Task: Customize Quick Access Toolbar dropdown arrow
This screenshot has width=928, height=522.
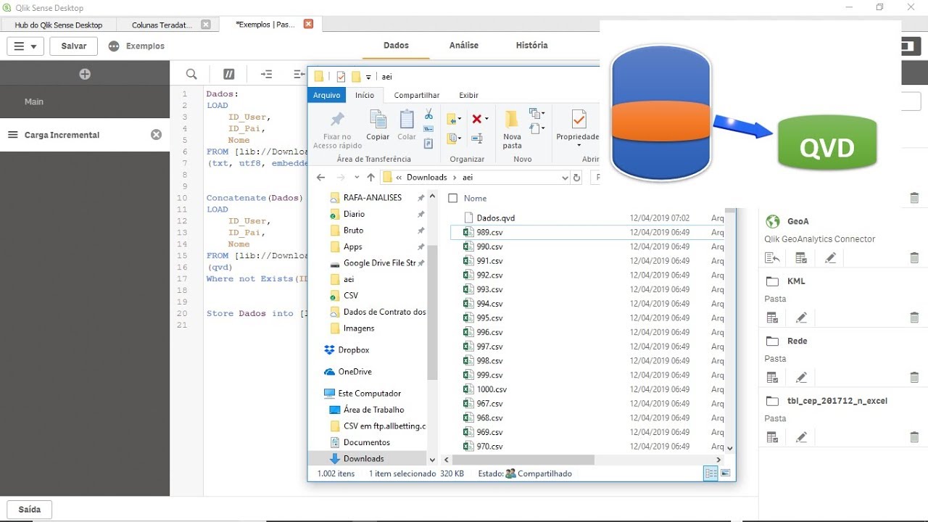Action: coord(368,77)
